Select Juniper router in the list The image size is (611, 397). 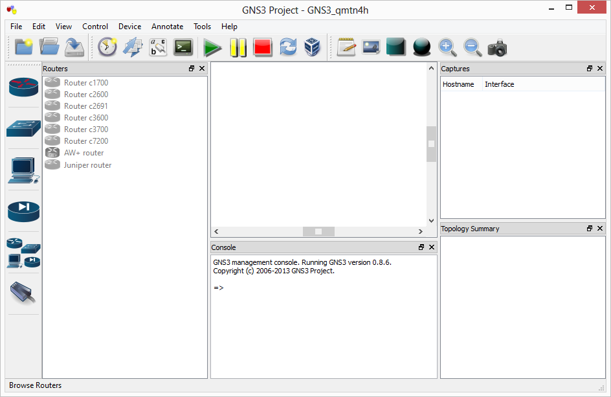[x=125, y=165]
